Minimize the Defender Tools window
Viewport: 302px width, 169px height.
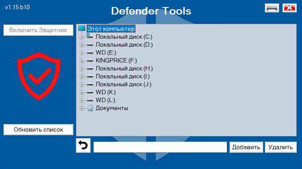(272, 8)
